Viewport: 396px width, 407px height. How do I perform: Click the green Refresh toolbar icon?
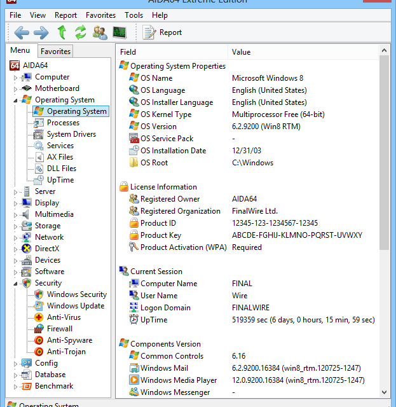(x=80, y=32)
